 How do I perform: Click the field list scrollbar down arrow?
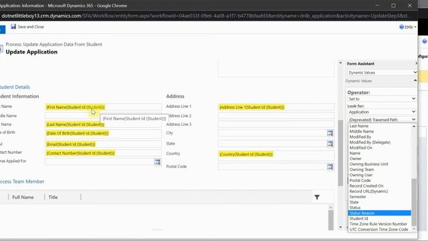pyautogui.click(x=414, y=229)
